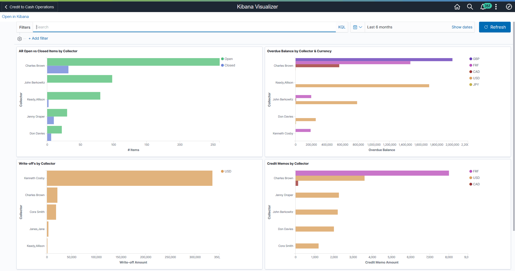Expand the date picker dropdown chevron
515x271 pixels.
(x=360, y=27)
